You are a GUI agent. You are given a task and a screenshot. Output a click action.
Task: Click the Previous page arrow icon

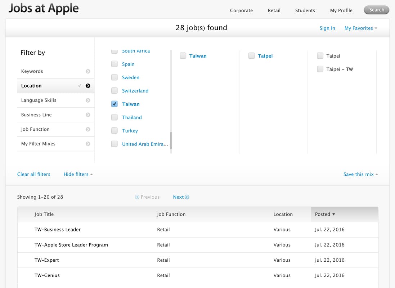click(137, 197)
